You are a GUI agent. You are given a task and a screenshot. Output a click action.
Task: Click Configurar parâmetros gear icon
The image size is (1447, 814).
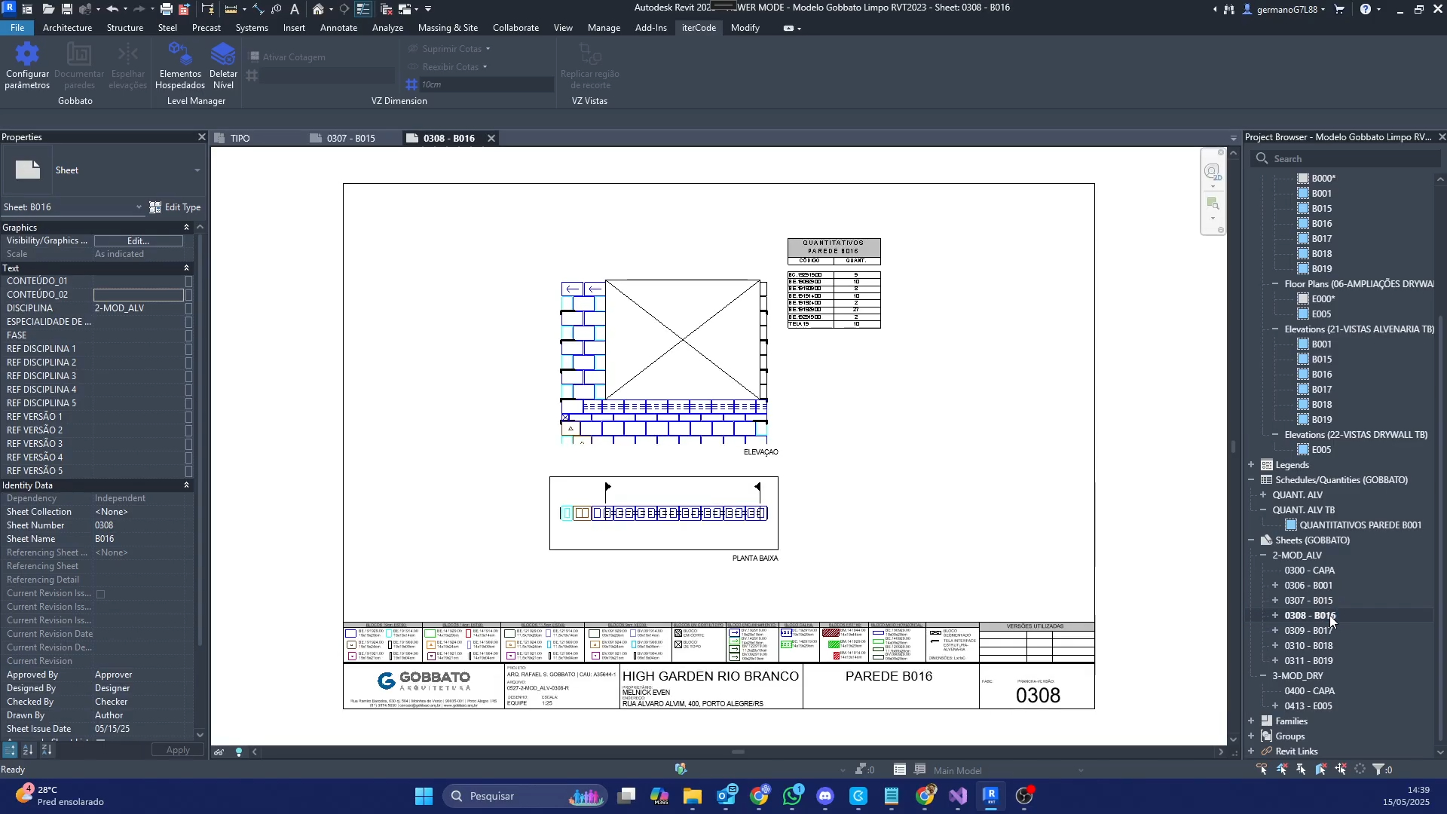click(x=27, y=55)
